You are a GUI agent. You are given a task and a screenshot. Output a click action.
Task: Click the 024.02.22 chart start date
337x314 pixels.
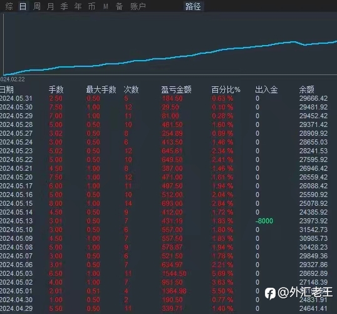tap(13, 79)
